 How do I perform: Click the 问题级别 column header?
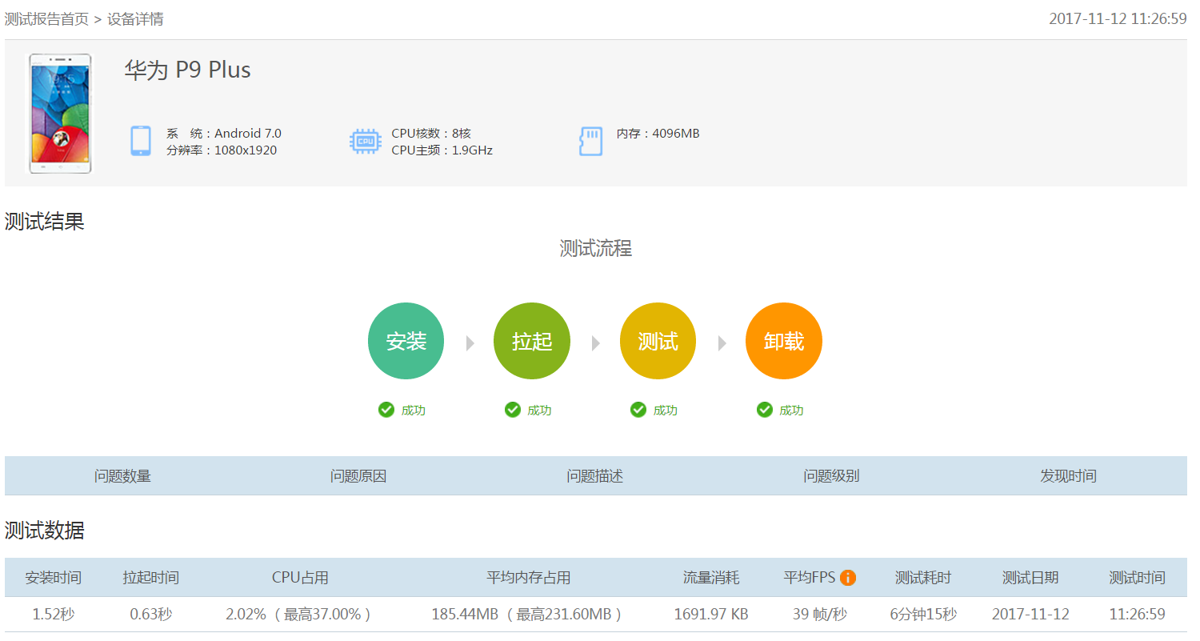(831, 476)
